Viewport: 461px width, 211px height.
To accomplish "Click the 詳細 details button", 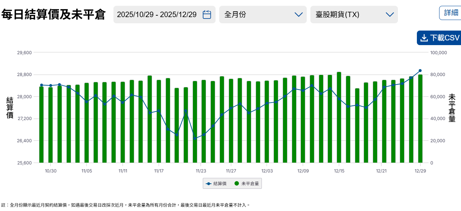I will coord(451,13).
